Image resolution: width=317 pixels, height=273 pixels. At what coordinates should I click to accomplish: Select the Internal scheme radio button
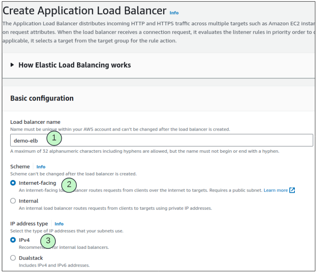point(13,201)
